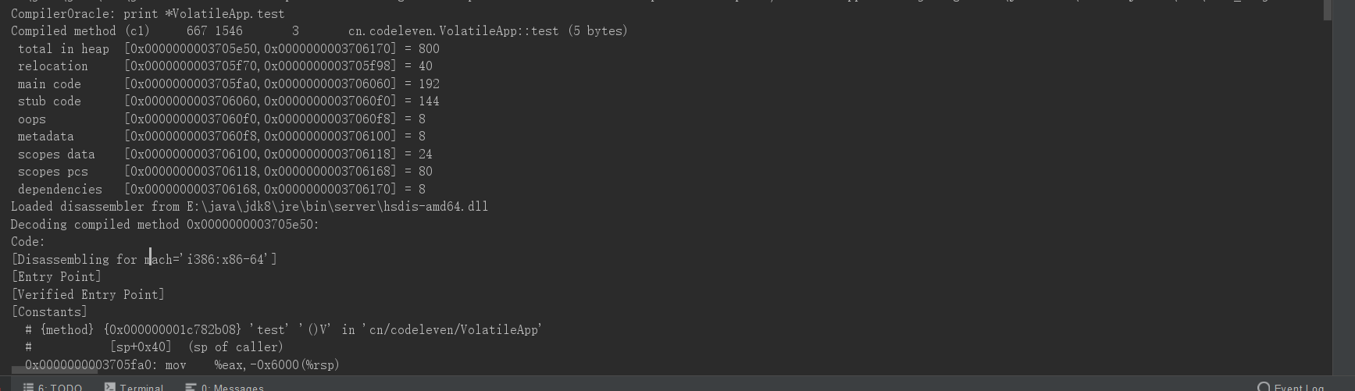Open the Event Log

pyautogui.click(x=1298, y=388)
